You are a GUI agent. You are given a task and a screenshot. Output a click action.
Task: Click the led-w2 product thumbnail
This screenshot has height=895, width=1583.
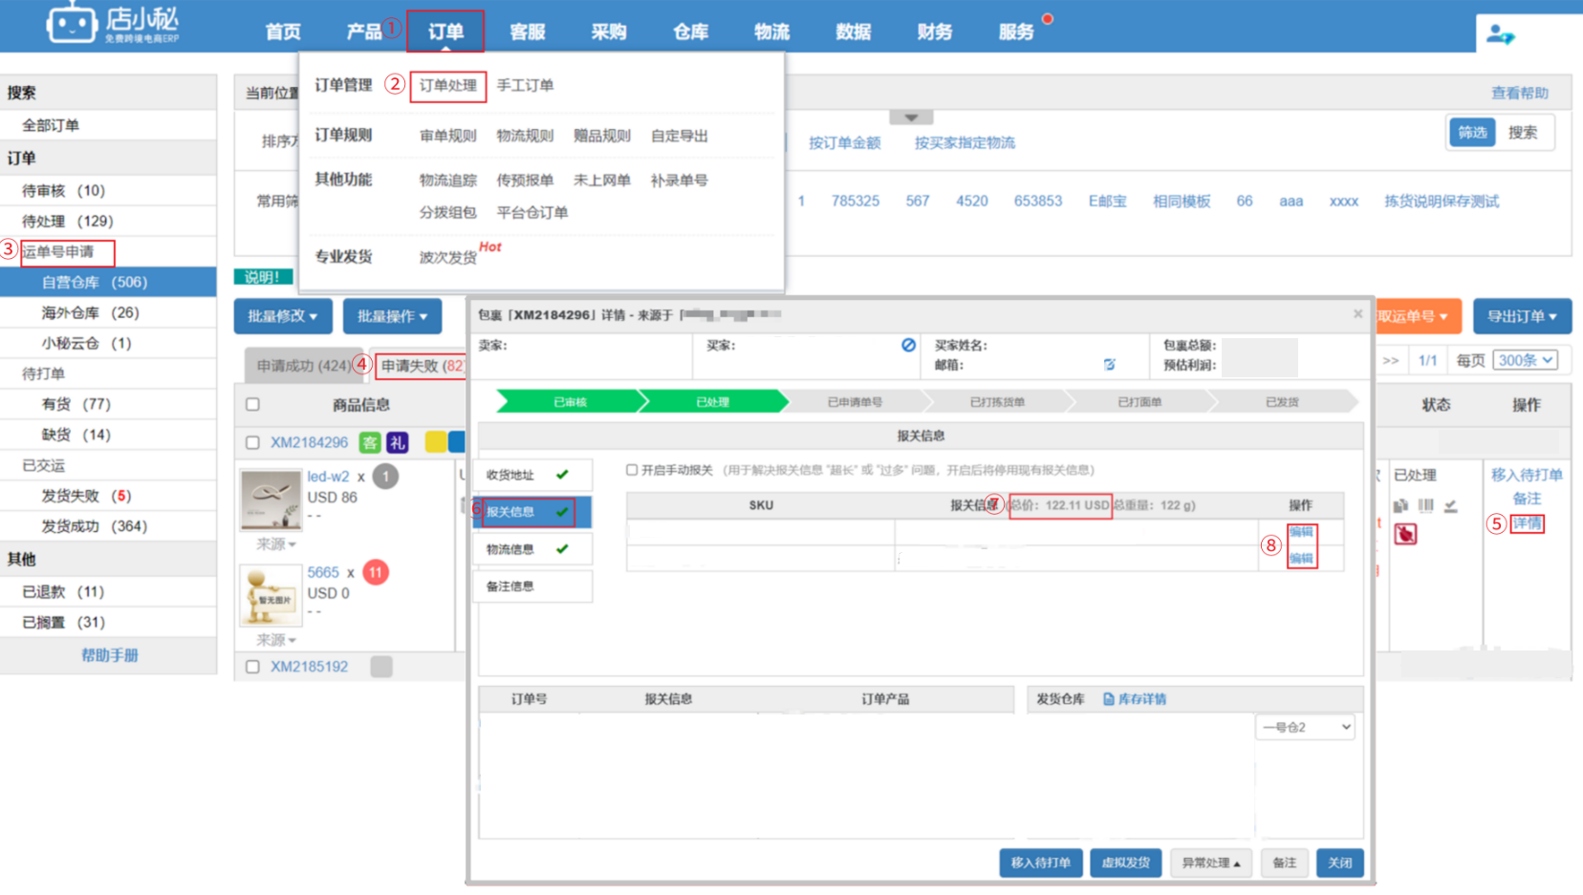point(271,499)
